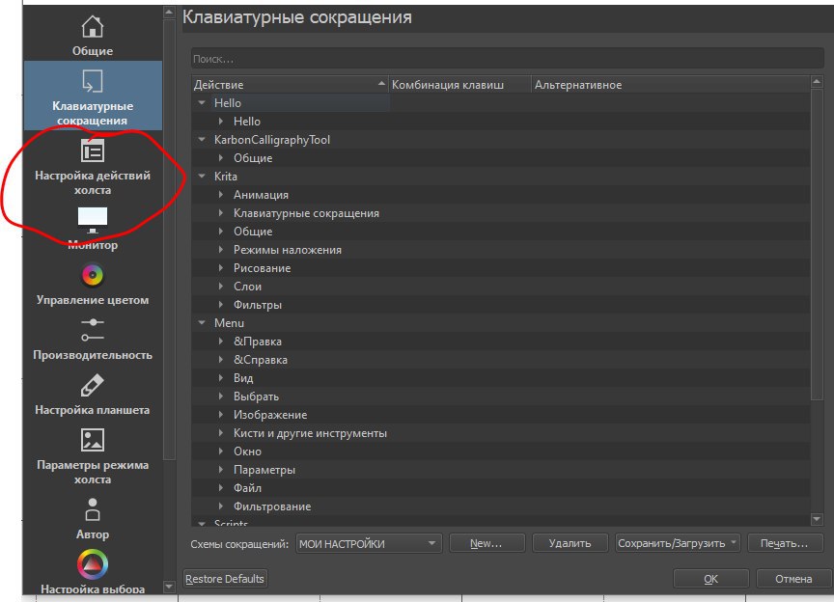The height and width of the screenshot is (602, 834).
Task: Collapse the top-level Hello group
Action: coord(202,102)
